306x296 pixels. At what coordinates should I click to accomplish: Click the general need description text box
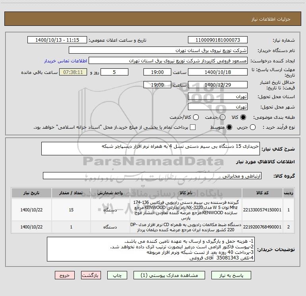(x=151, y=149)
